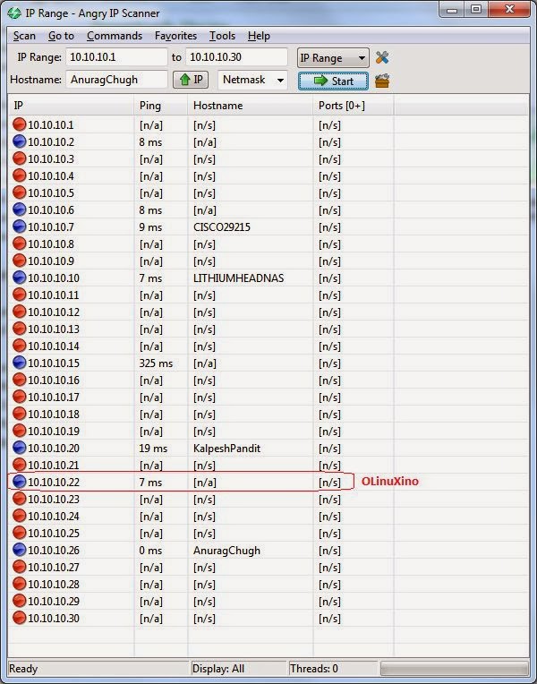Click the Threads: 0 status entry

pyautogui.click(x=333, y=668)
